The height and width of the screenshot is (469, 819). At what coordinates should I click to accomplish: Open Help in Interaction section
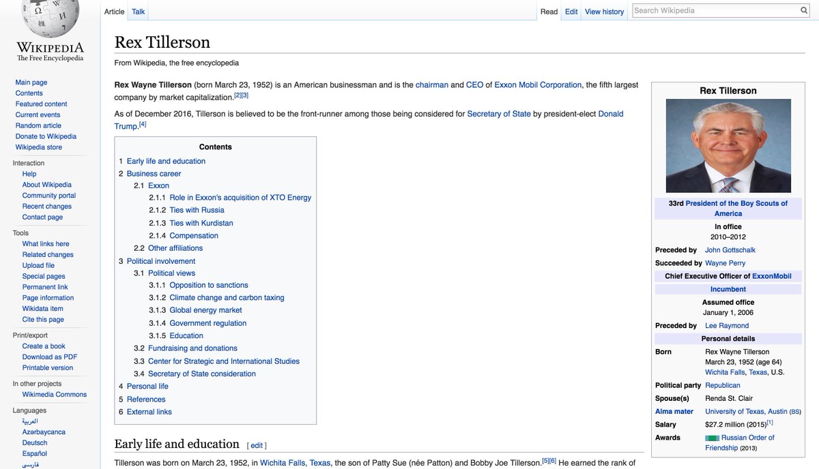pos(29,174)
